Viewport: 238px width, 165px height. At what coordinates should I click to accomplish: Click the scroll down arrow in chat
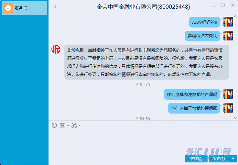click(235, 118)
